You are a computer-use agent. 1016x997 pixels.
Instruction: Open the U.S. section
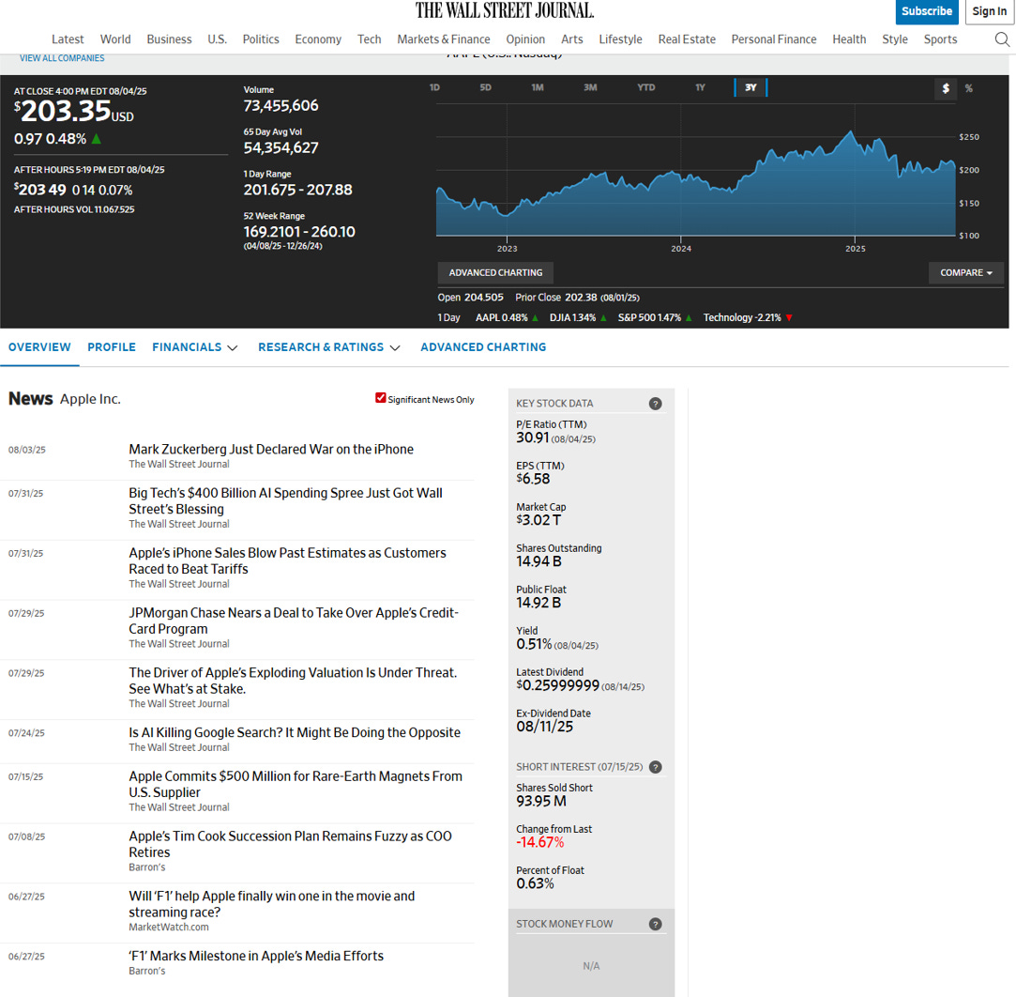[x=217, y=39]
